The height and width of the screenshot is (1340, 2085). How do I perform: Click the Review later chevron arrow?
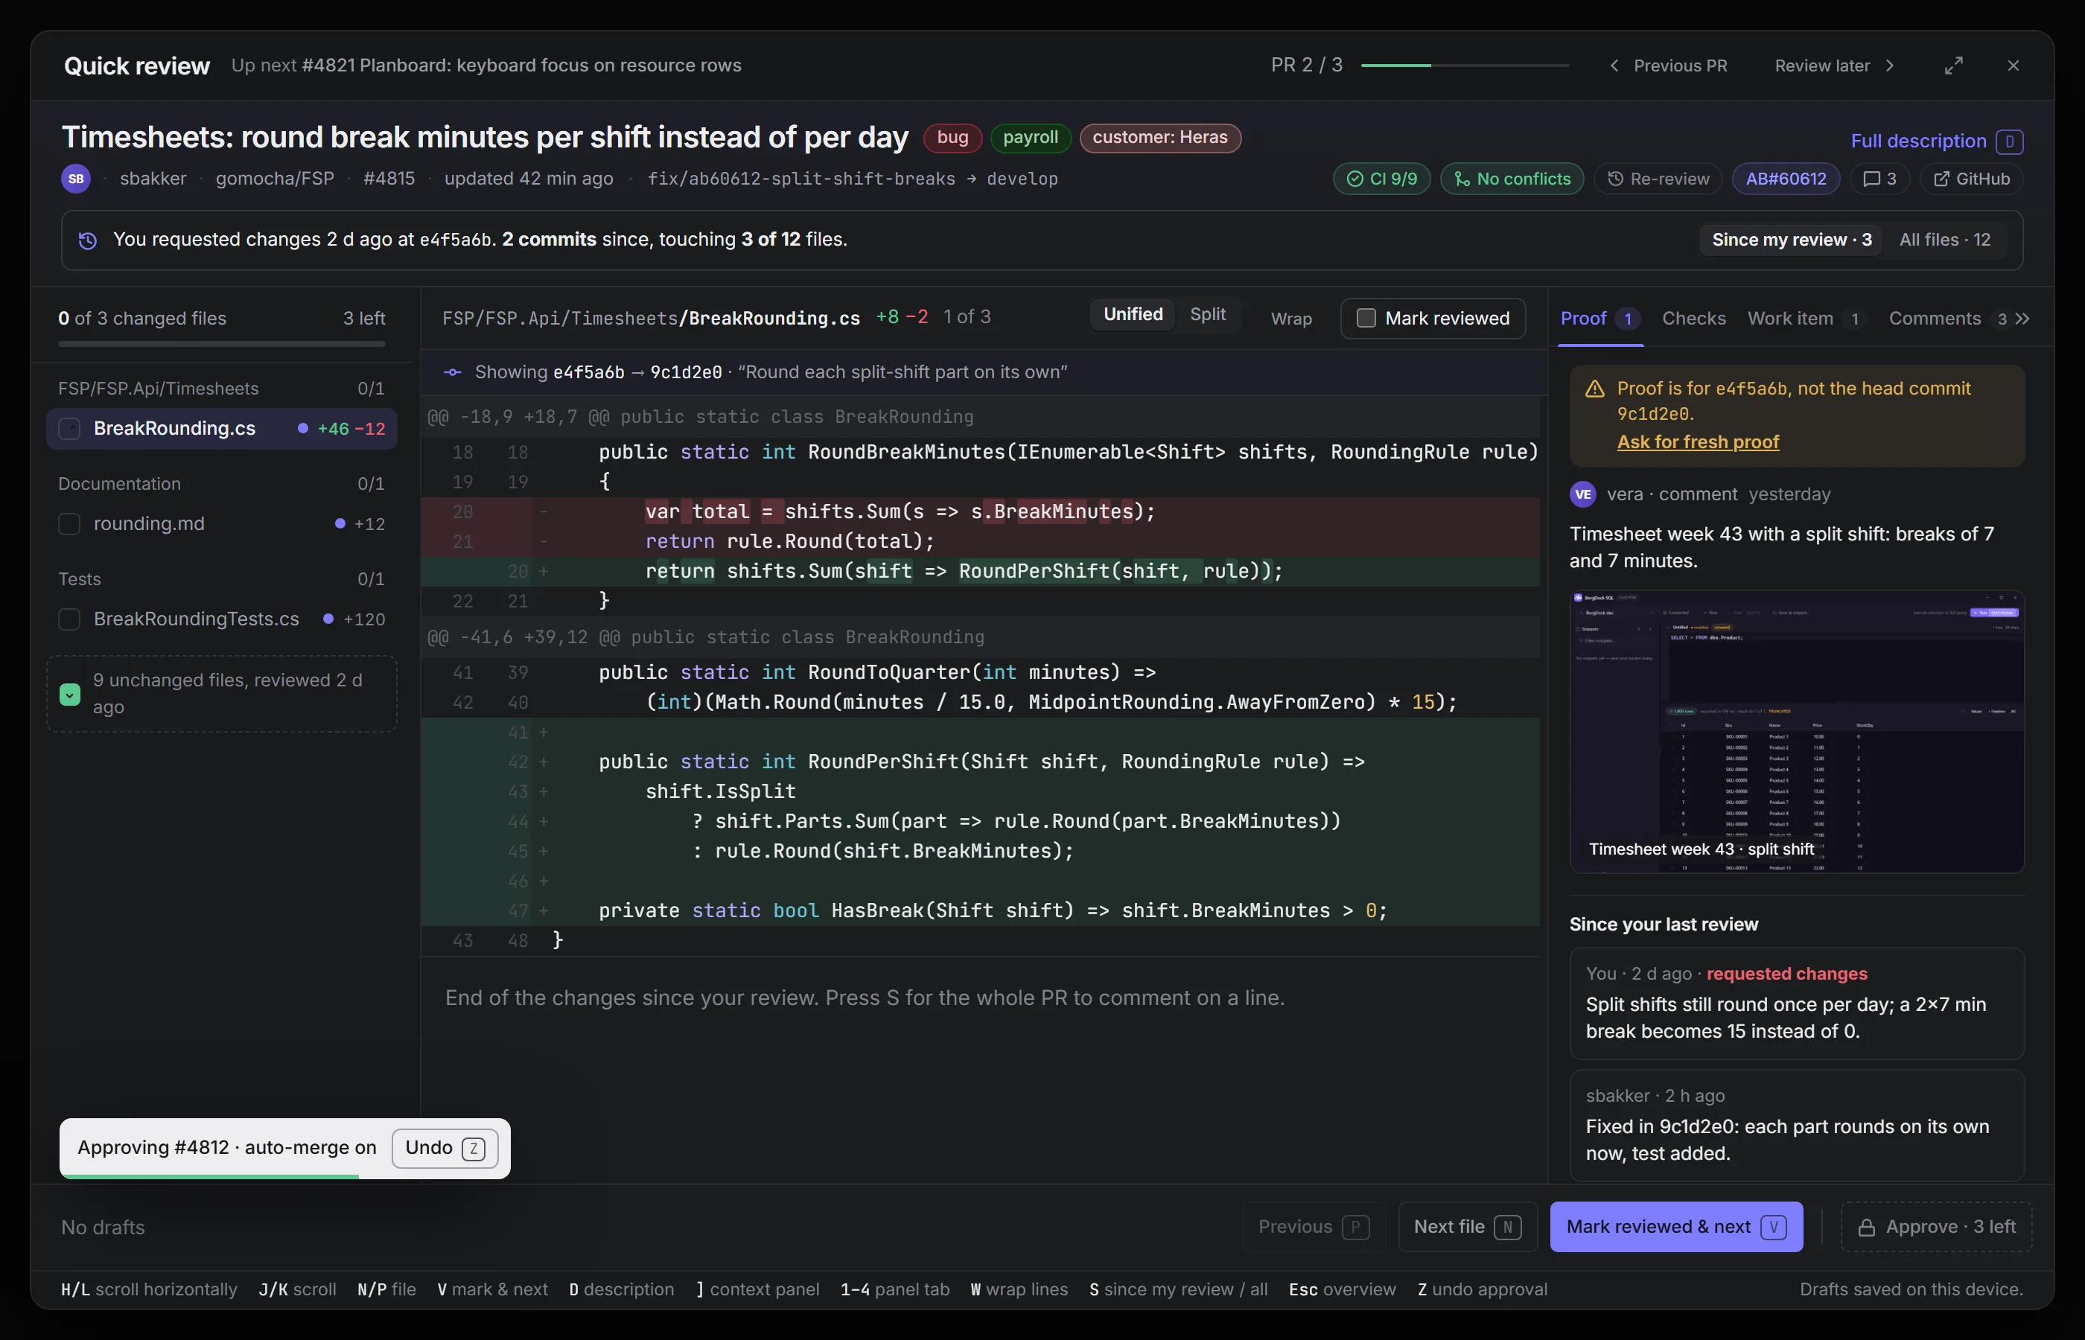point(1889,66)
